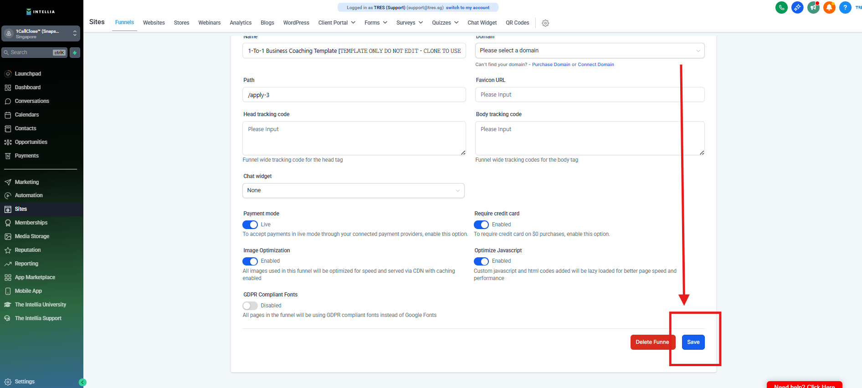The width and height of the screenshot is (862, 388).
Task: Click the Reputation star icon
Action: 8,250
